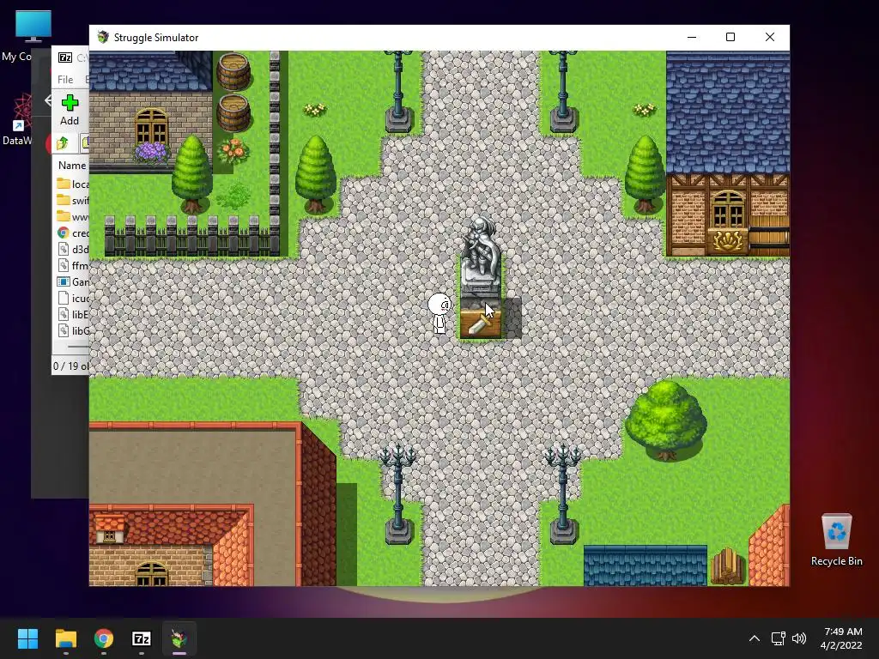The width and height of the screenshot is (879, 659).
Task: Close the Struggle Simulator window
Action: [770, 37]
